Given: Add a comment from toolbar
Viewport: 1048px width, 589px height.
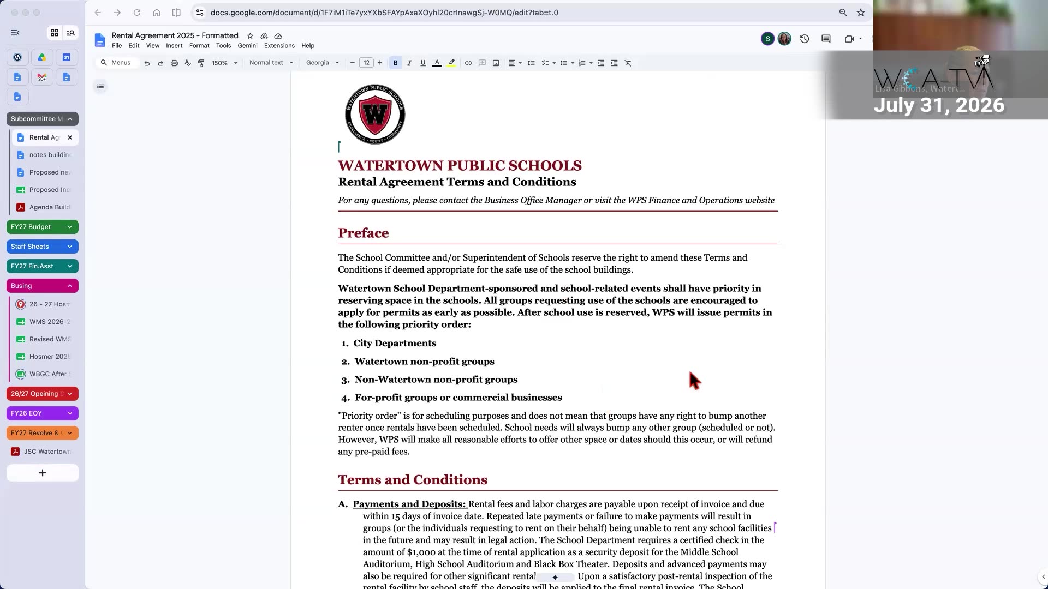Looking at the screenshot, I should coord(482,63).
